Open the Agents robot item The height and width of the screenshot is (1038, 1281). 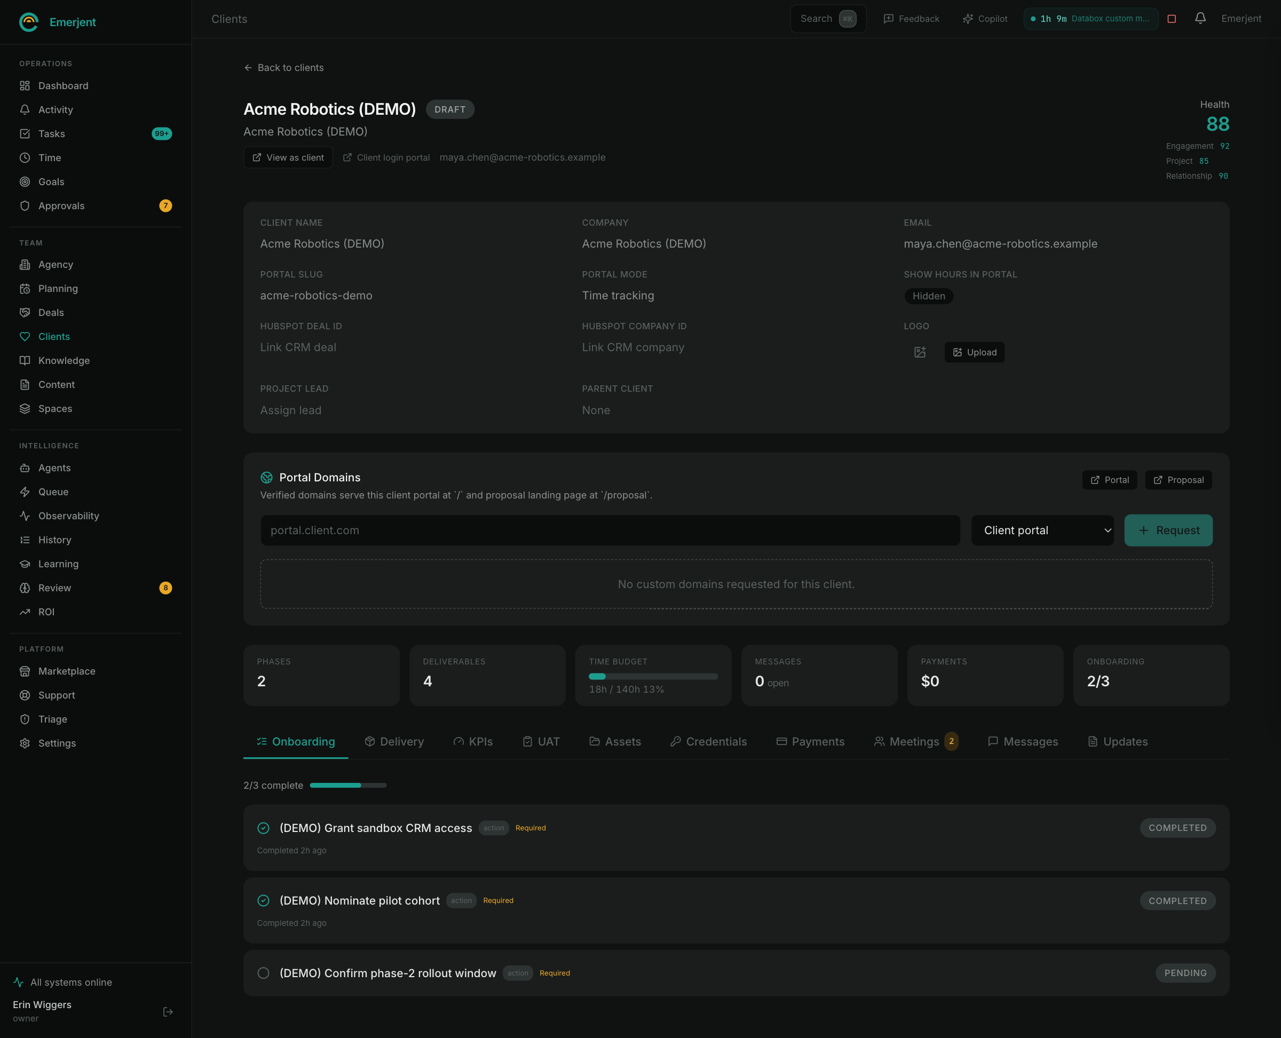pos(96,468)
